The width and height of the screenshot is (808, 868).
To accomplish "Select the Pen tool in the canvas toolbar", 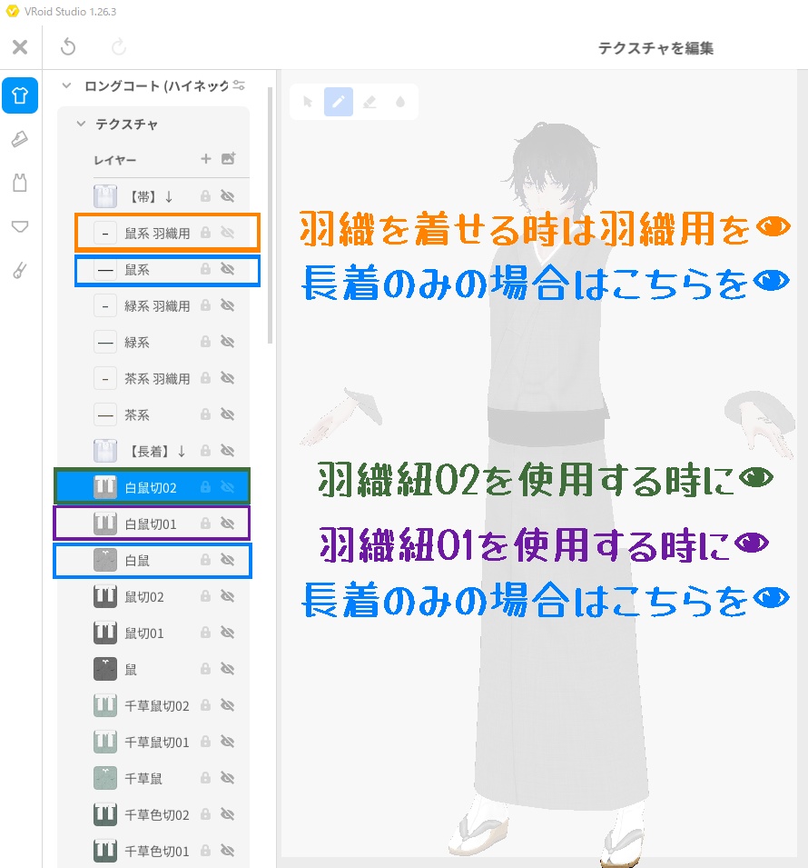I will 340,102.
